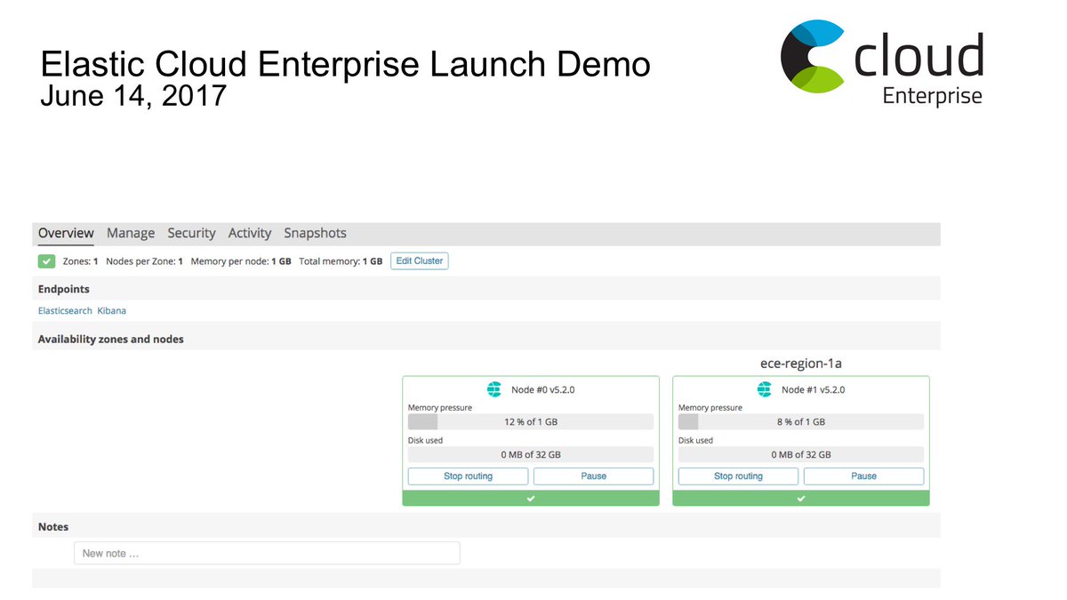Click Node #1 green status checkmark

801,499
